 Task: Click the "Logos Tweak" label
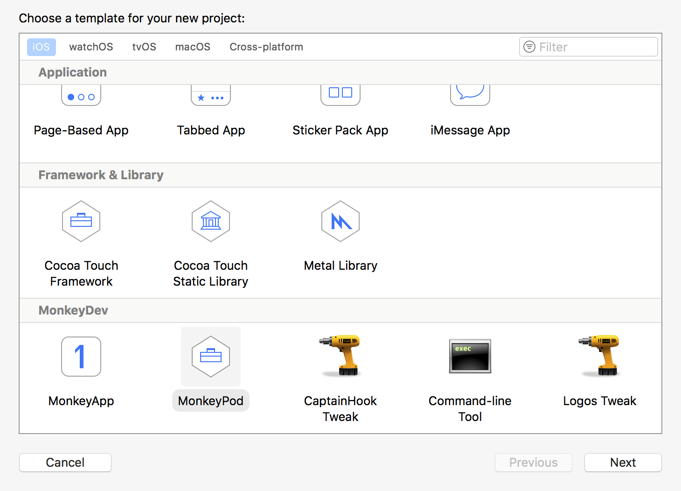tap(600, 401)
